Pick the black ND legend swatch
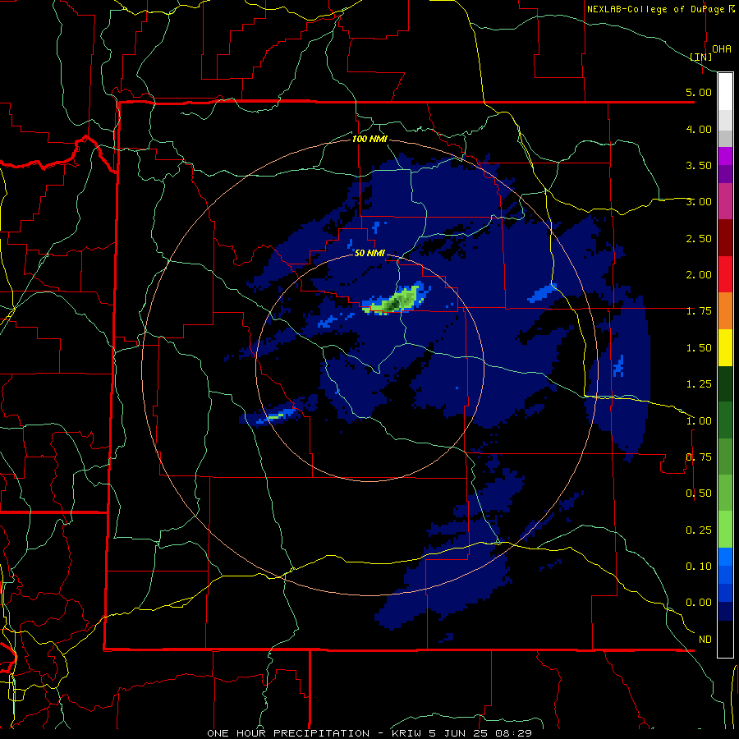 [725, 639]
